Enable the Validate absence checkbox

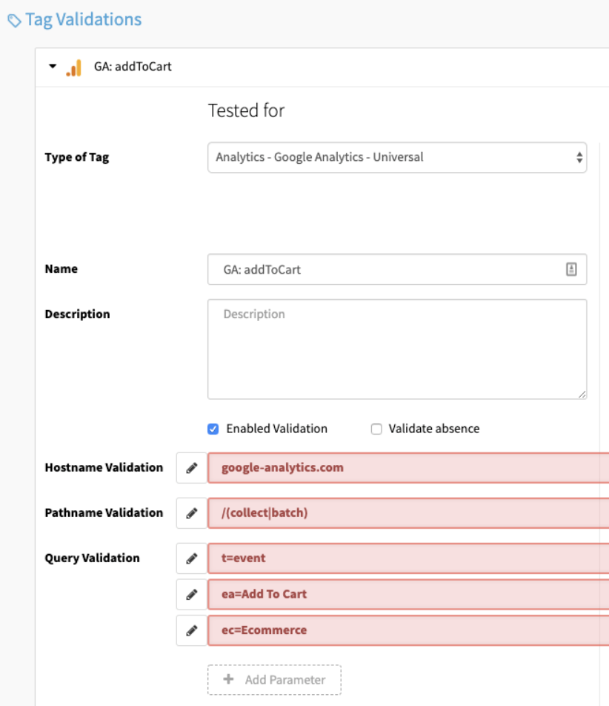[x=376, y=429]
